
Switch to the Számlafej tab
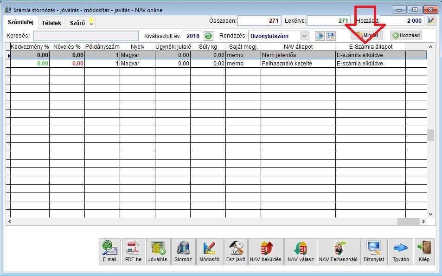(20, 22)
